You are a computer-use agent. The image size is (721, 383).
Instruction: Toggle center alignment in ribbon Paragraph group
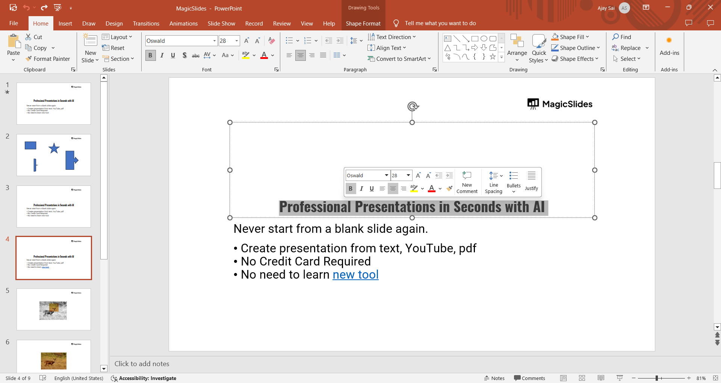300,55
